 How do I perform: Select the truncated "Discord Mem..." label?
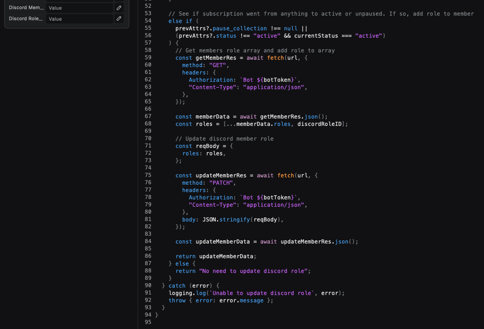(26, 8)
